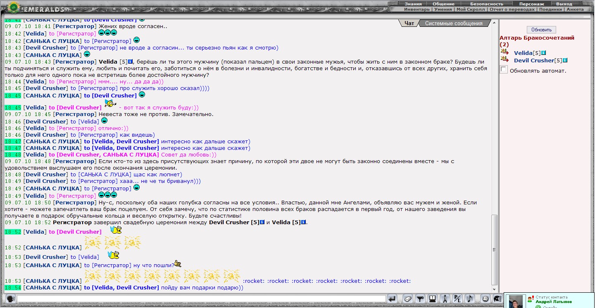This screenshot has height=308, width=595.
Task: Click info icon after Velida [5] in 18:52 message
Action: tap(303, 222)
